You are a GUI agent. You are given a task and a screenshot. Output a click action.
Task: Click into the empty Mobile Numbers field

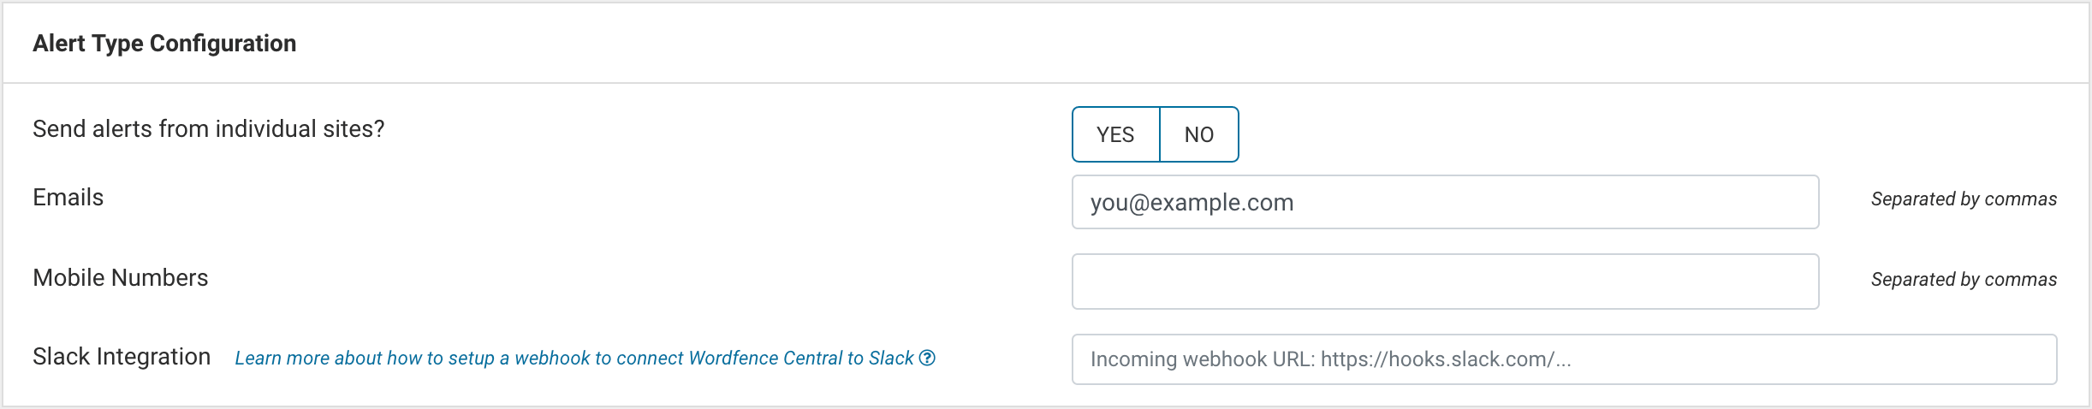point(1445,281)
